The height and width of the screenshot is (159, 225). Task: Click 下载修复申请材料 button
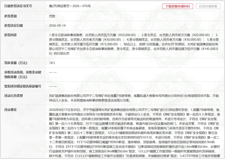(x=178, y=6)
